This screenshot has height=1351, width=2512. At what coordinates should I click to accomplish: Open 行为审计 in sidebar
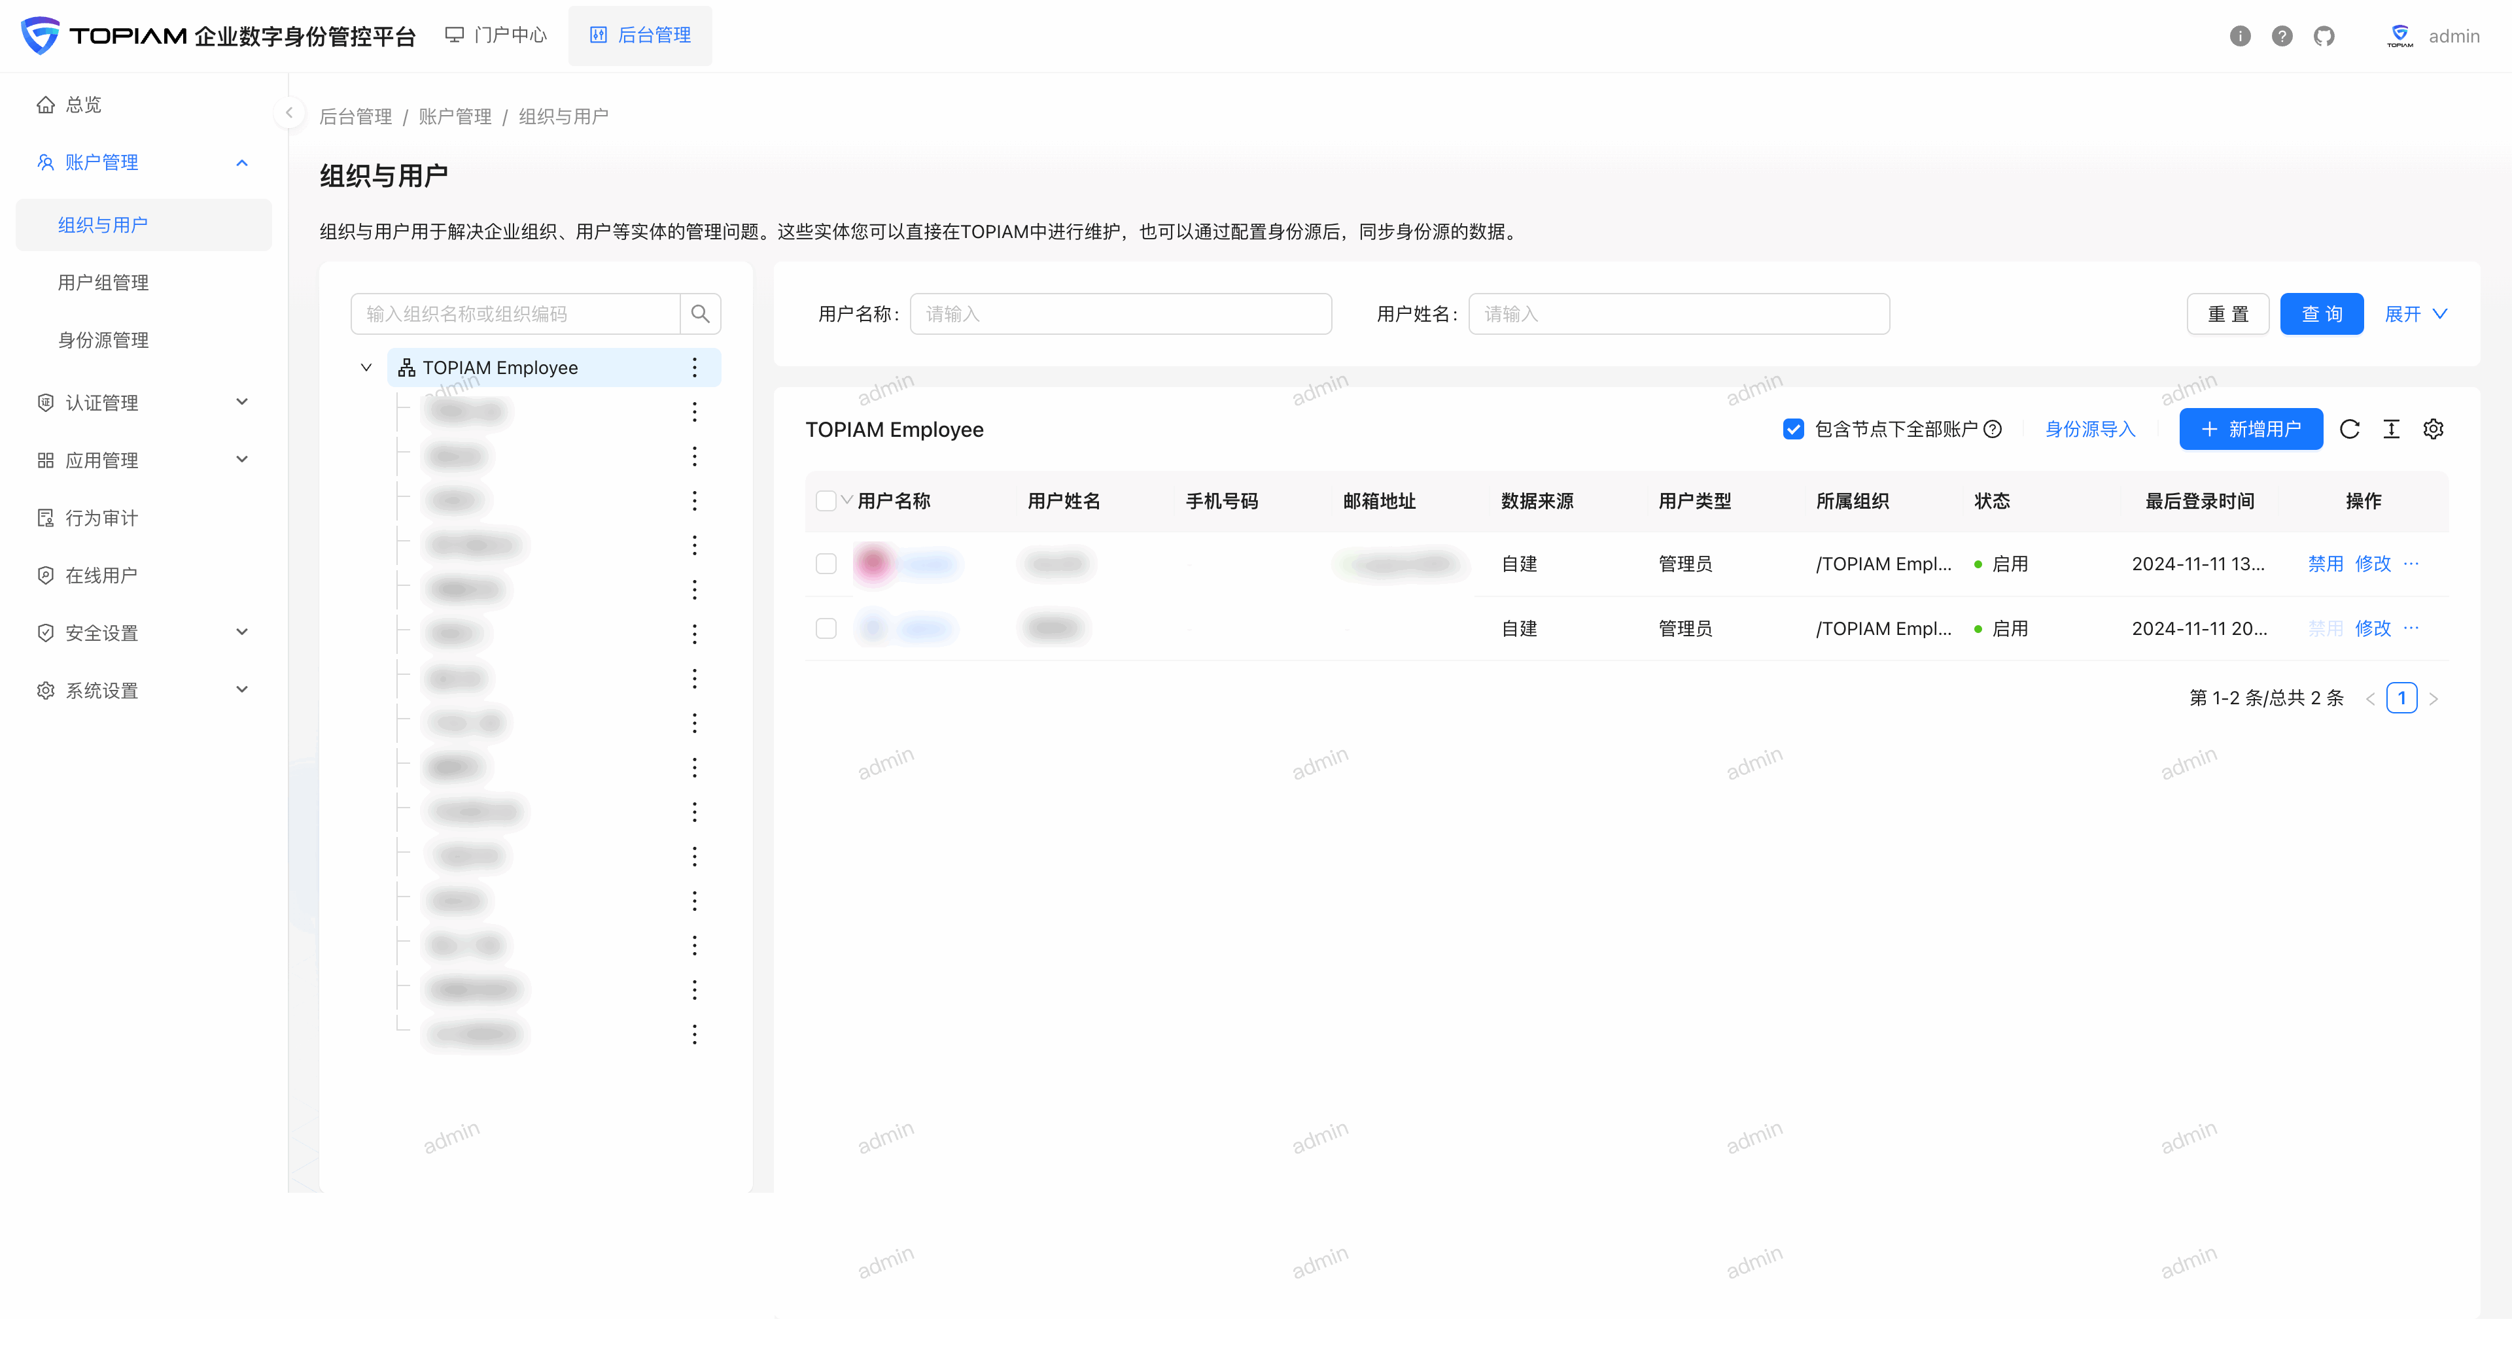coord(143,518)
